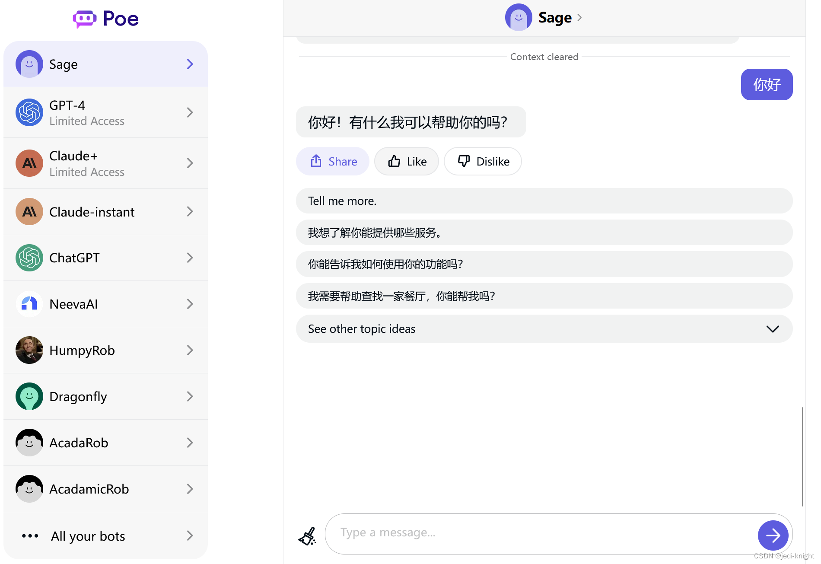The width and height of the screenshot is (821, 564).
Task: Click the Poe wordmark text
Action: [x=121, y=19]
